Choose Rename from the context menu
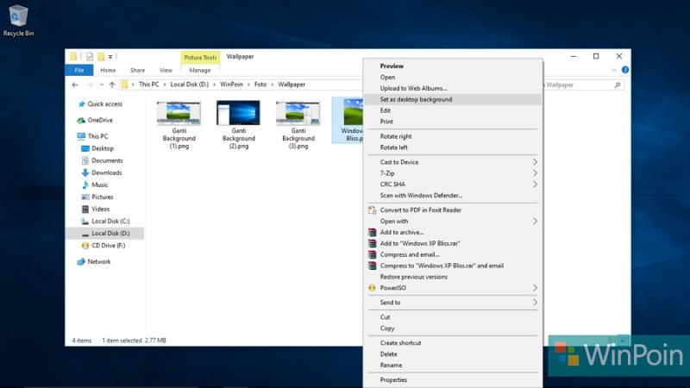Image resolution: width=690 pixels, height=388 pixels. coord(453,365)
